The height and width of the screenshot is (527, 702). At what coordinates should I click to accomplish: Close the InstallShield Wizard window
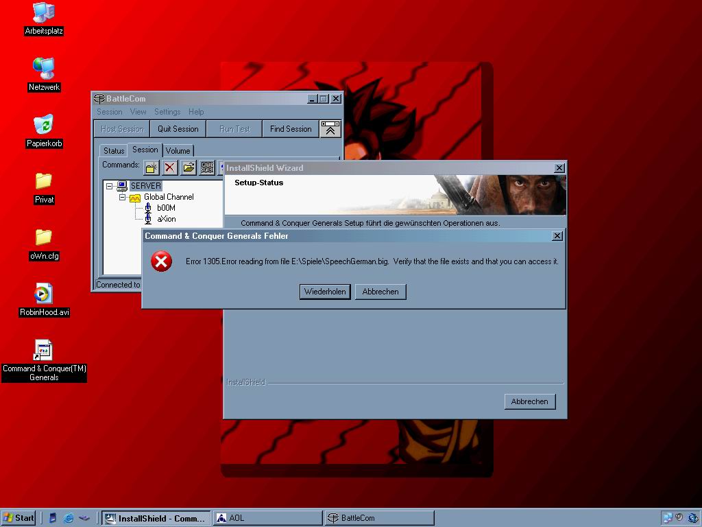tap(559, 168)
